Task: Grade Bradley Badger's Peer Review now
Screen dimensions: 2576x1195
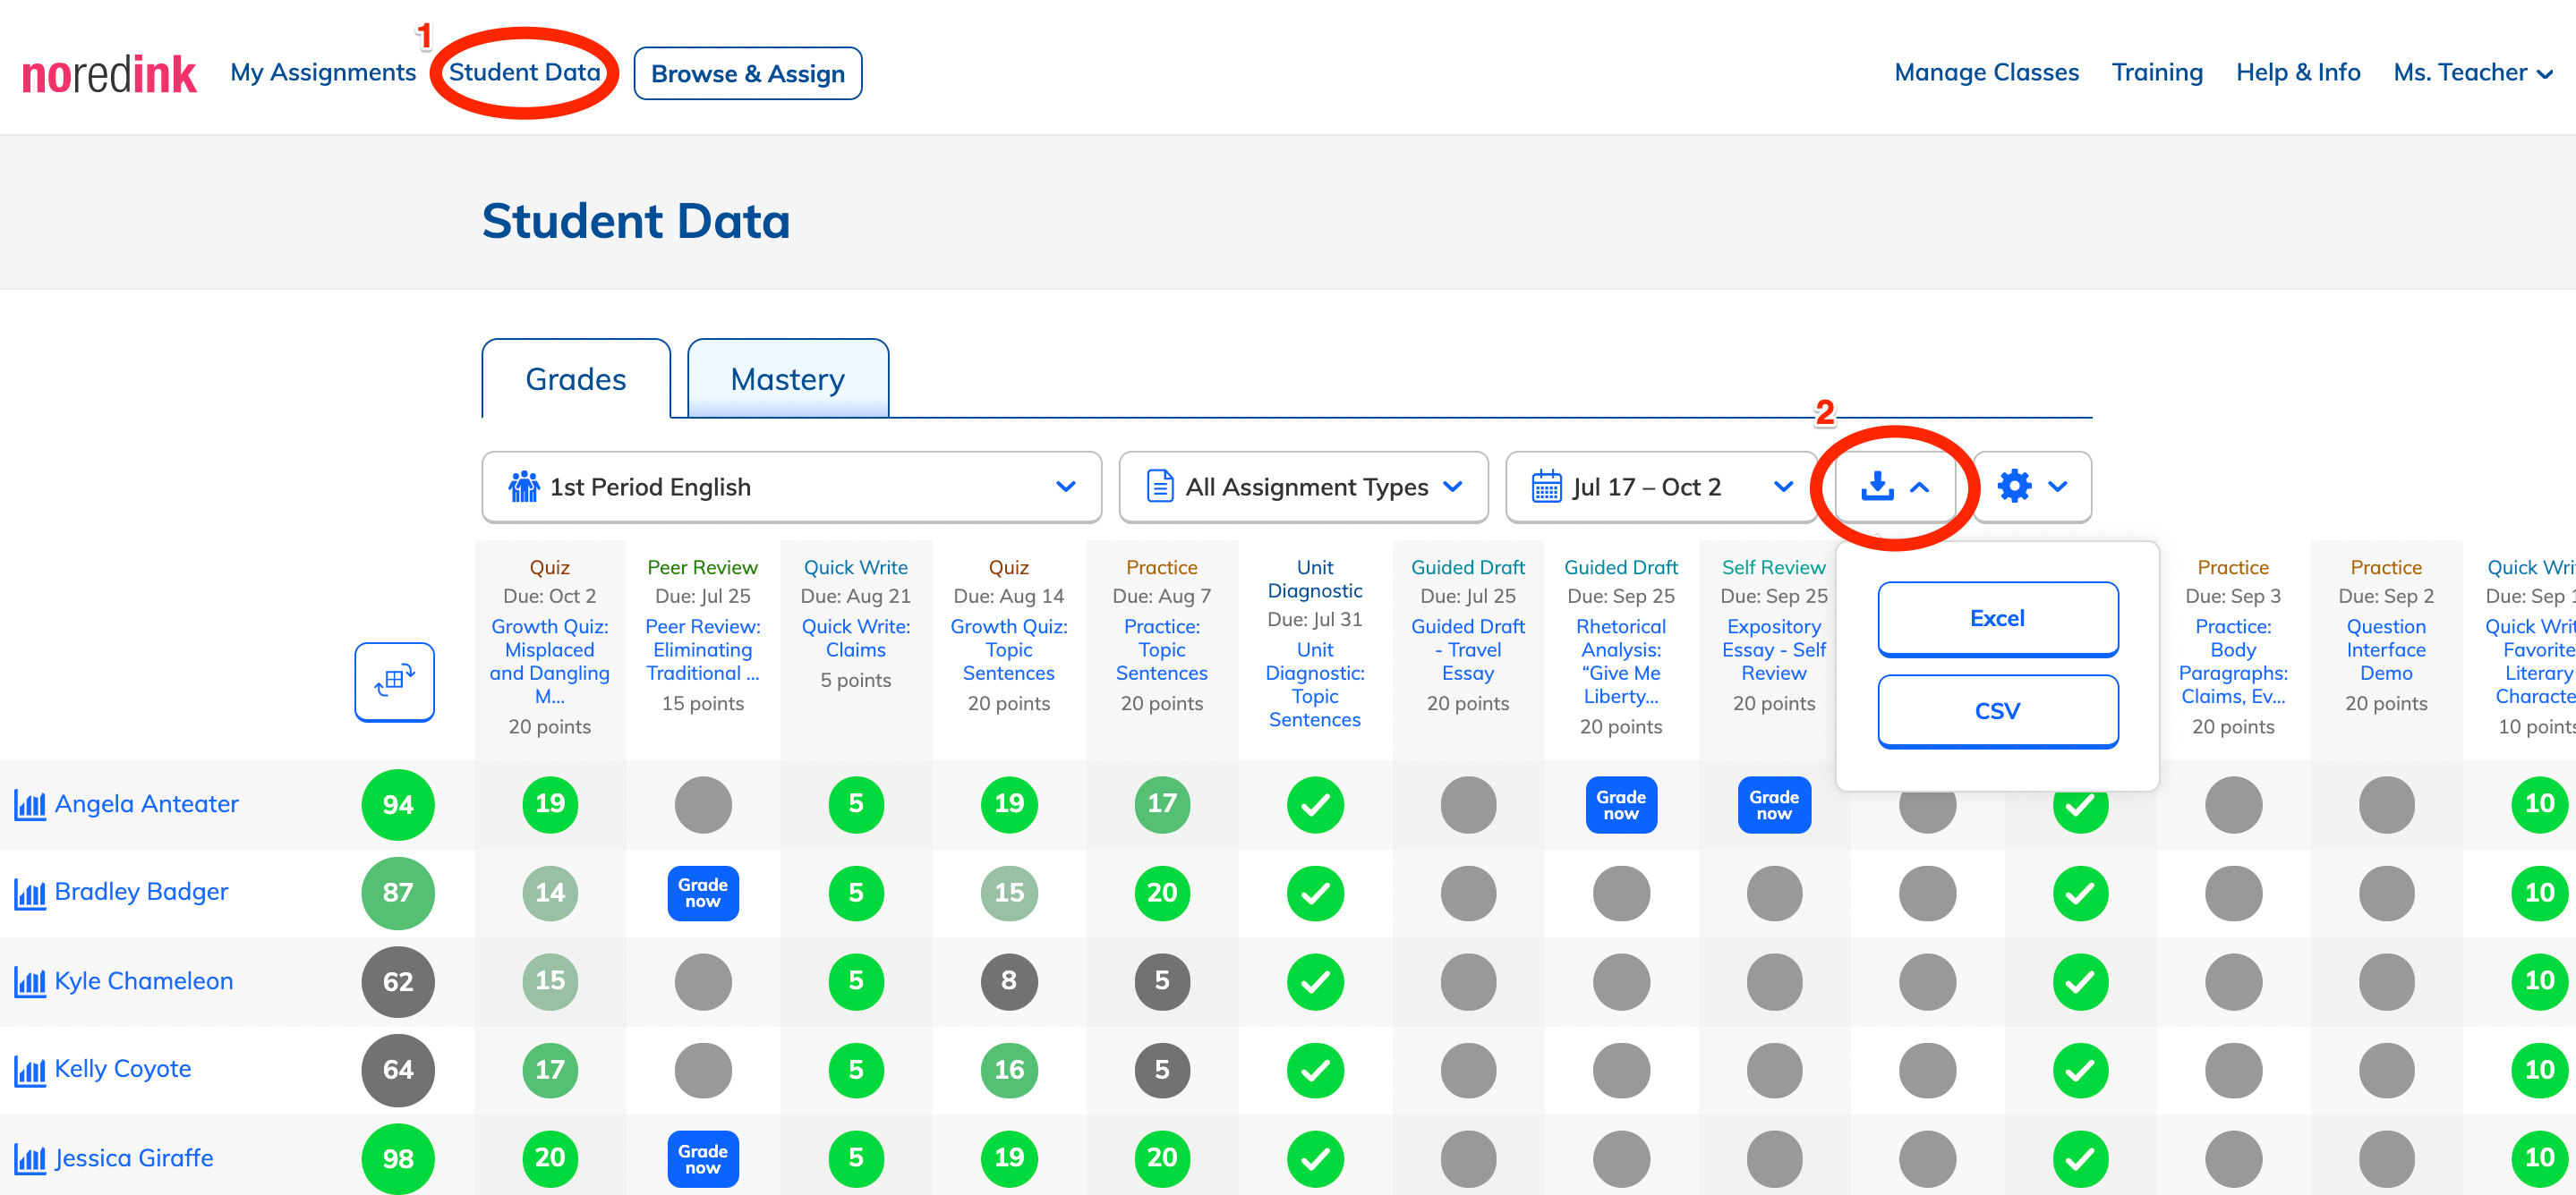Action: pos(703,893)
